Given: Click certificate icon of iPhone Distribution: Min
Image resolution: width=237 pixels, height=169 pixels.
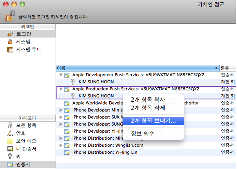Looking at the screenshot, I should (67, 138).
